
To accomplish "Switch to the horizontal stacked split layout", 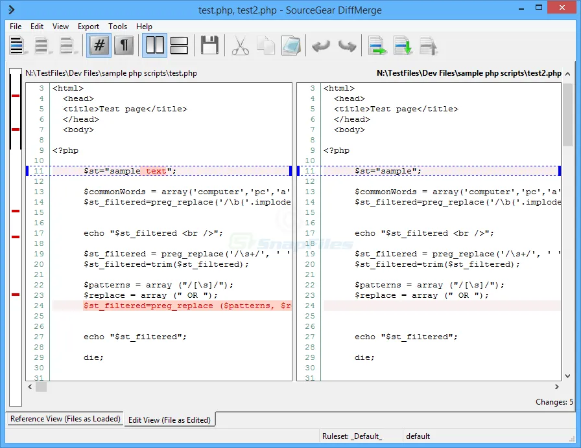I will click(180, 45).
